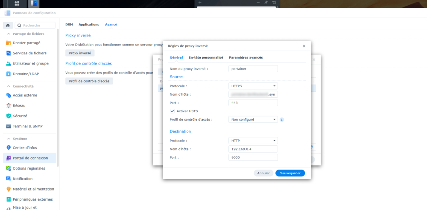Open Terminal & SNMP settings
This screenshot has width=427, height=210.
(x=27, y=126)
